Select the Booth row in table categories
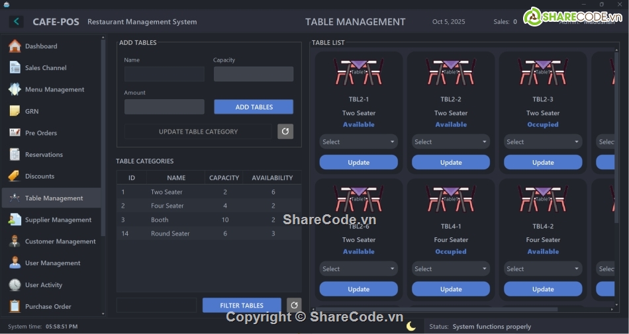Image resolution: width=629 pixels, height=334 pixels. pos(209,220)
